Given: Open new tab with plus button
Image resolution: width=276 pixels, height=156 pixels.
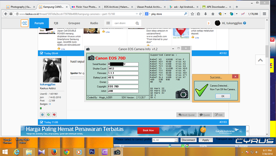Looking at the screenshot, I should click(x=237, y=7).
